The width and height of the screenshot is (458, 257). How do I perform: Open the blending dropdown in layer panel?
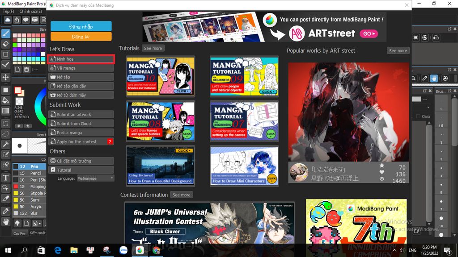[421, 107]
